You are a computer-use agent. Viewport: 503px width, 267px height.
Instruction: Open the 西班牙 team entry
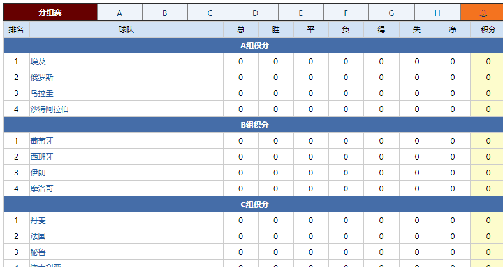[x=42, y=157]
